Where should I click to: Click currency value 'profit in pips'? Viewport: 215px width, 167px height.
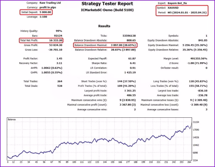48,8
